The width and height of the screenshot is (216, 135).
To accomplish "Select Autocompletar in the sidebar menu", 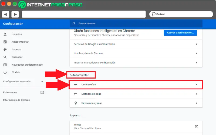I will point(20,42).
